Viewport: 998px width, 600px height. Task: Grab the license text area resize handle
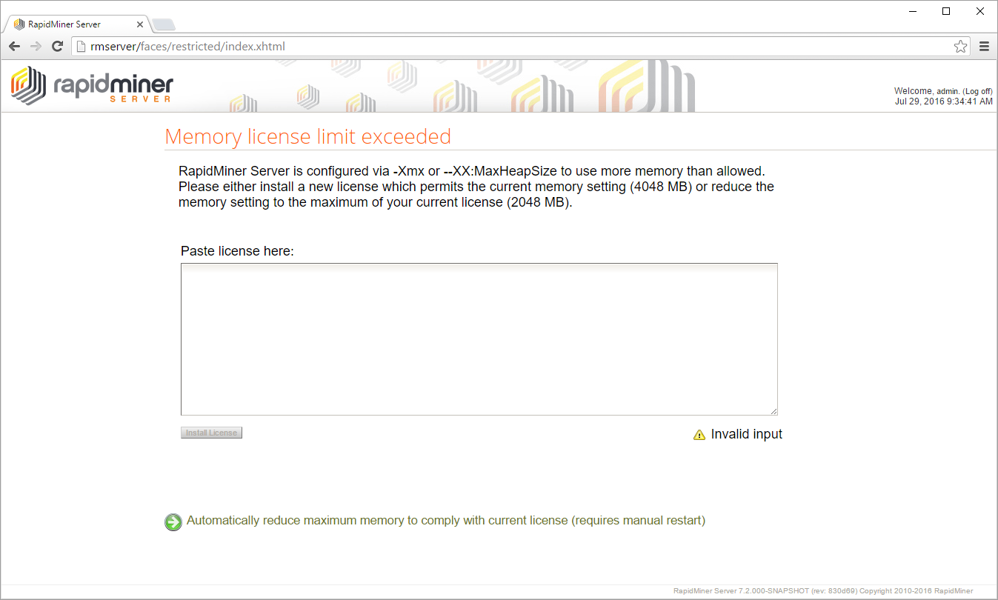click(774, 411)
